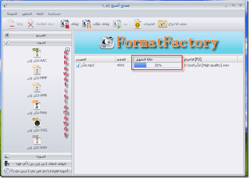
Task: Click the Format Factory title bar icon
Action: point(5,6)
